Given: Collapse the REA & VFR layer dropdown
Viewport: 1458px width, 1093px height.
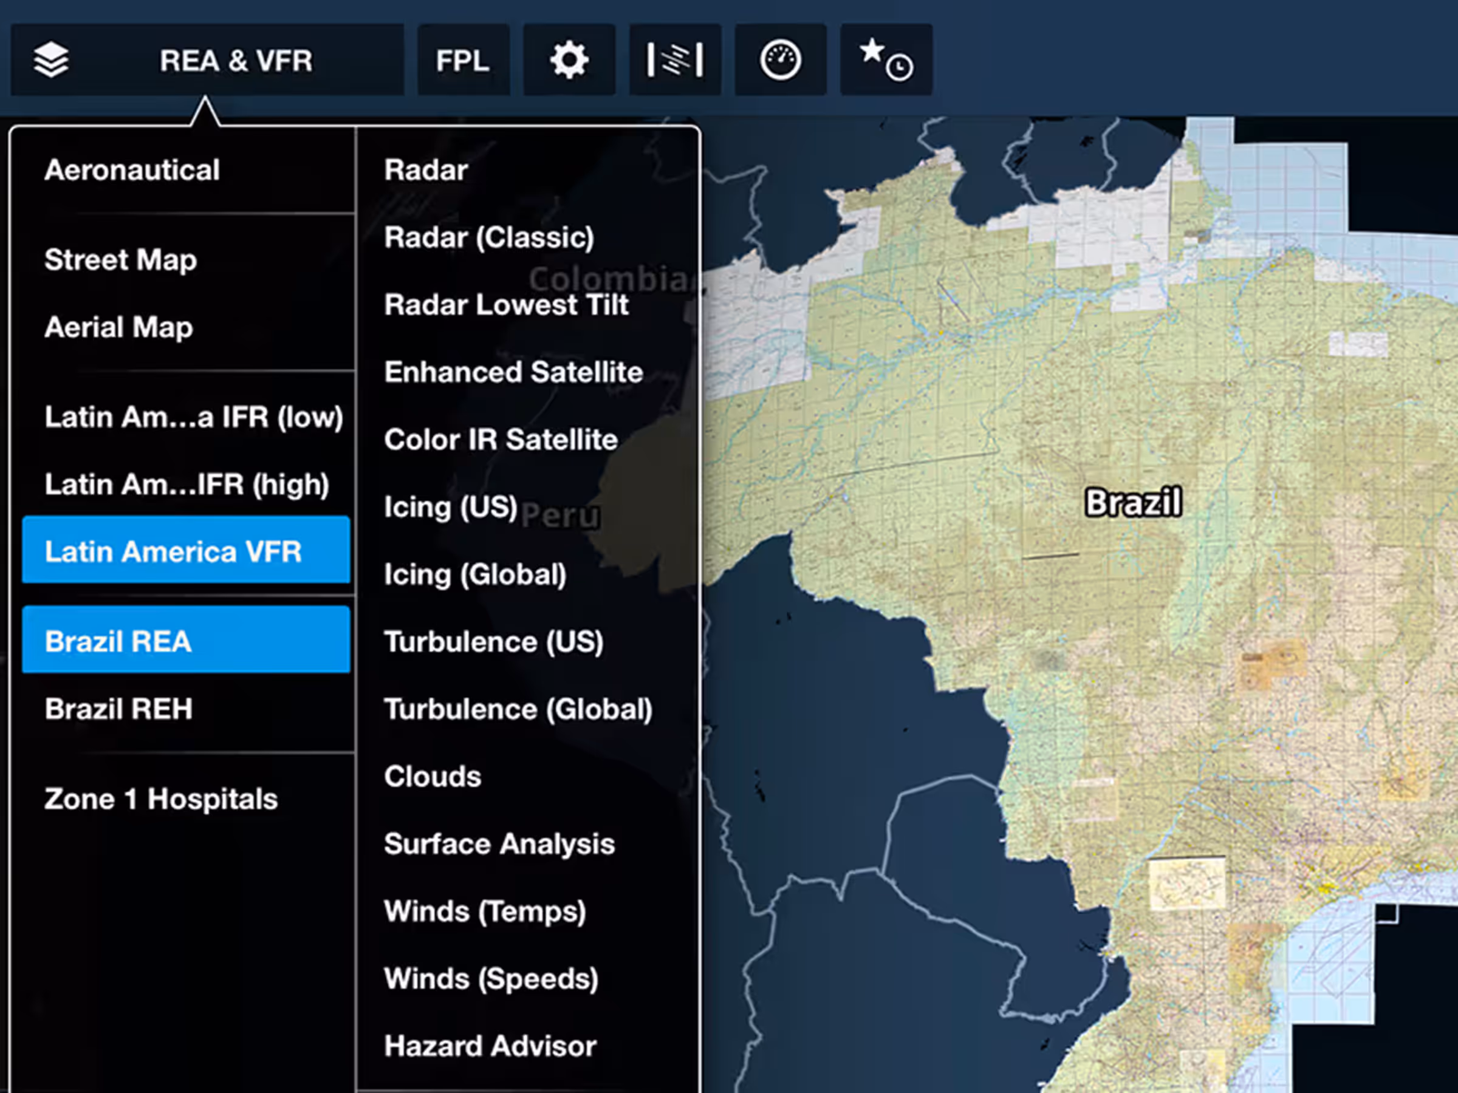Looking at the screenshot, I should [x=236, y=60].
